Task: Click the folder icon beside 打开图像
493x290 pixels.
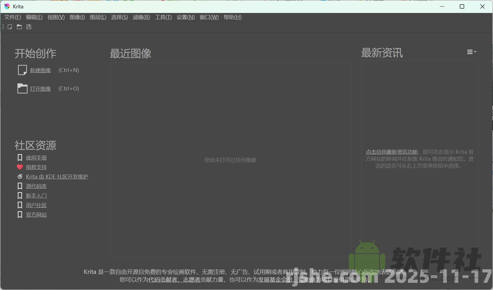Action: click(22, 88)
